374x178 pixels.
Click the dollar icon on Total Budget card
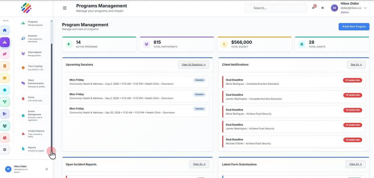click(x=224, y=44)
